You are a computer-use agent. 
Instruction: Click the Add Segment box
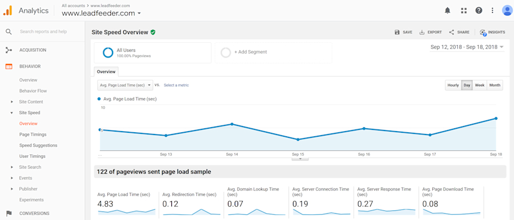[x=274, y=52]
